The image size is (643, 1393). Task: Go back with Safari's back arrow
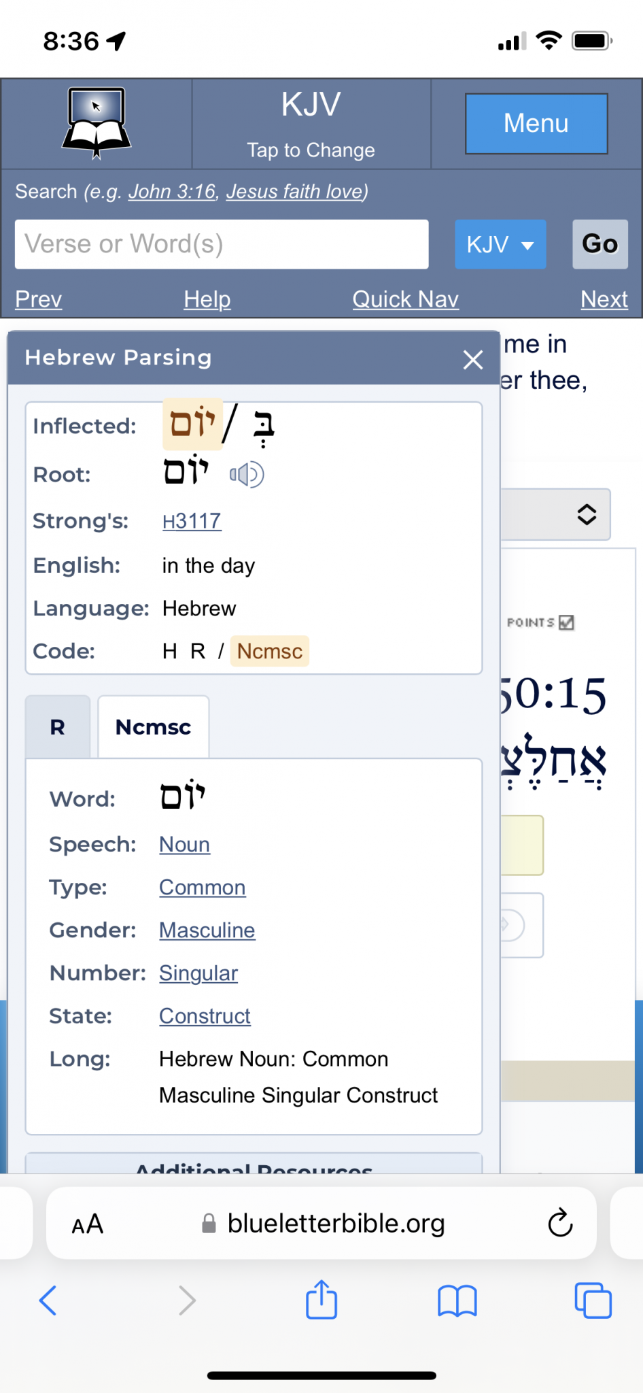pyautogui.click(x=48, y=1300)
